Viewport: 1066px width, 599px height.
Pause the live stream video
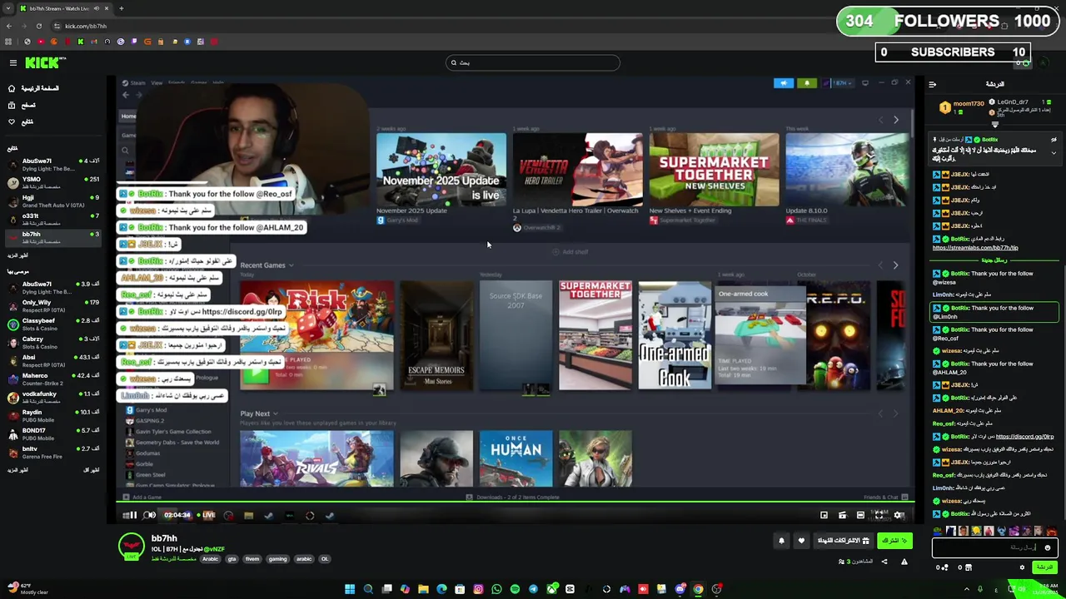132,515
